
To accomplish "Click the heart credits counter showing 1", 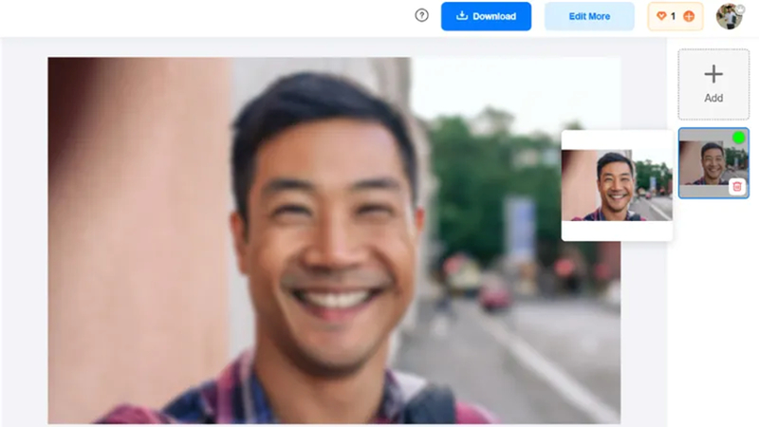I will [x=676, y=16].
